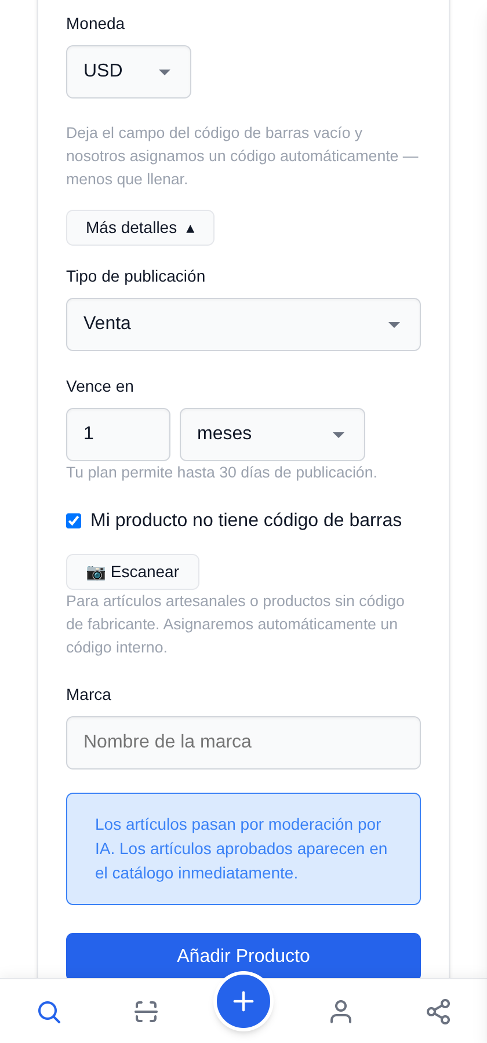The image size is (487, 1043).
Task: Click the Tu plan permite hasta 30 días note
Action: pos(221,473)
